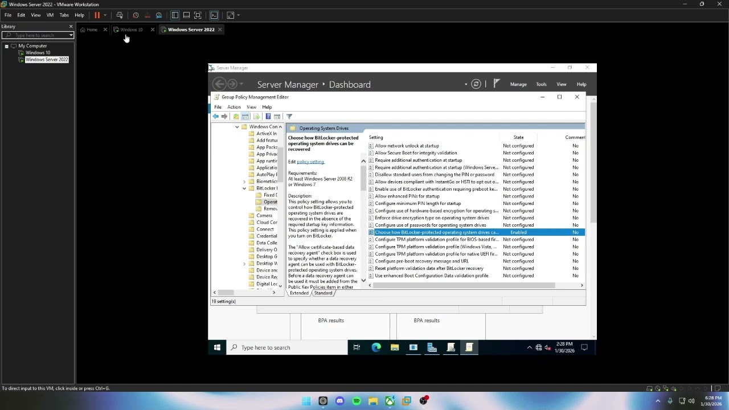Select Configure minimum PIN length for startup
729x410 pixels.
tap(418, 203)
